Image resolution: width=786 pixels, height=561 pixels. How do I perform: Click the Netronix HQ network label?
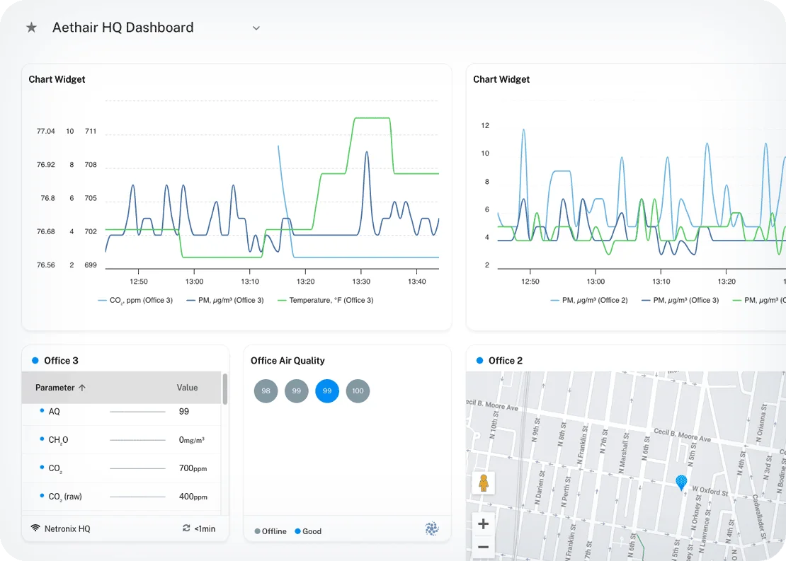tap(67, 529)
